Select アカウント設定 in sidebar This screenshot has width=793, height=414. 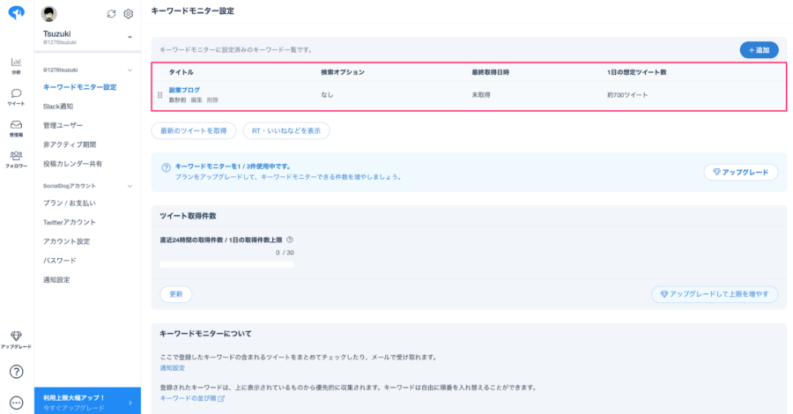66,241
